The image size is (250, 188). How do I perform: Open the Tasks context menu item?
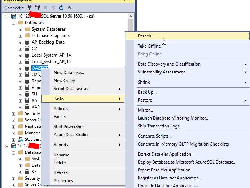(83, 99)
